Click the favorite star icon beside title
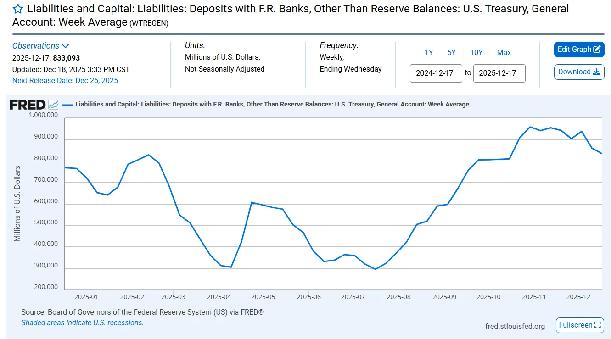Screen dimensions: 611x339 pos(18,9)
